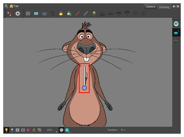This screenshot has width=184, height=137.
Task: Click the Unlock All padlock icon
Action: 69,13
